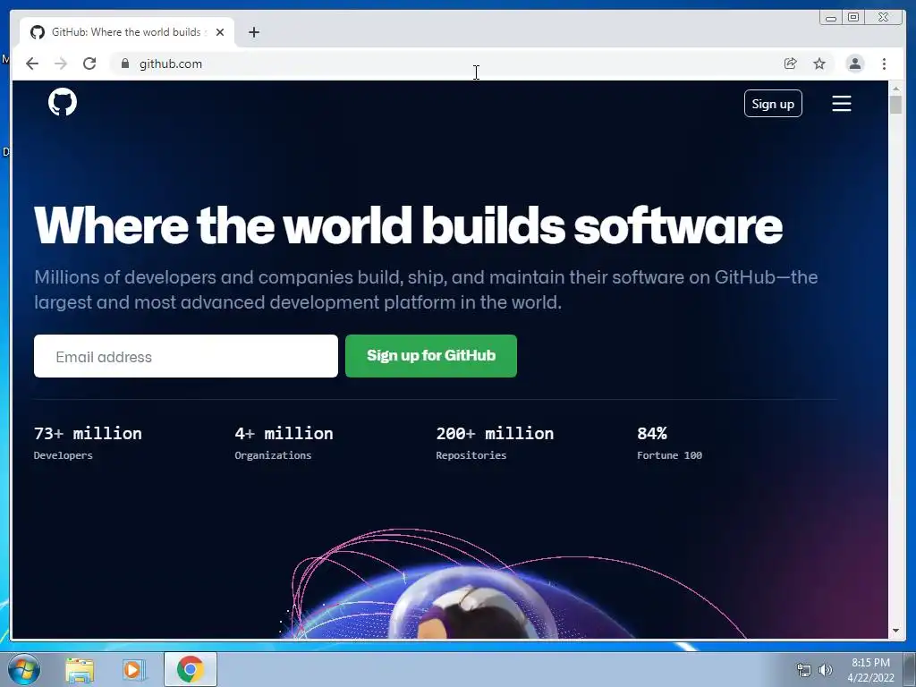916x687 pixels.
Task: Open Chrome's three-dot menu
Action: click(x=884, y=64)
